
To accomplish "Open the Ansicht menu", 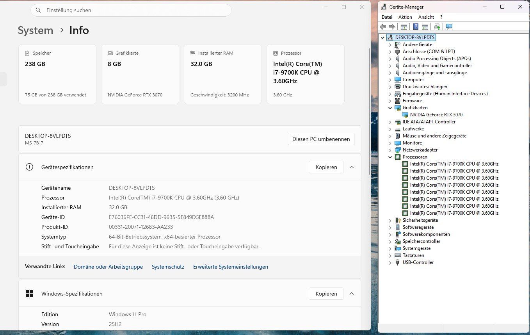I will (x=426, y=17).
